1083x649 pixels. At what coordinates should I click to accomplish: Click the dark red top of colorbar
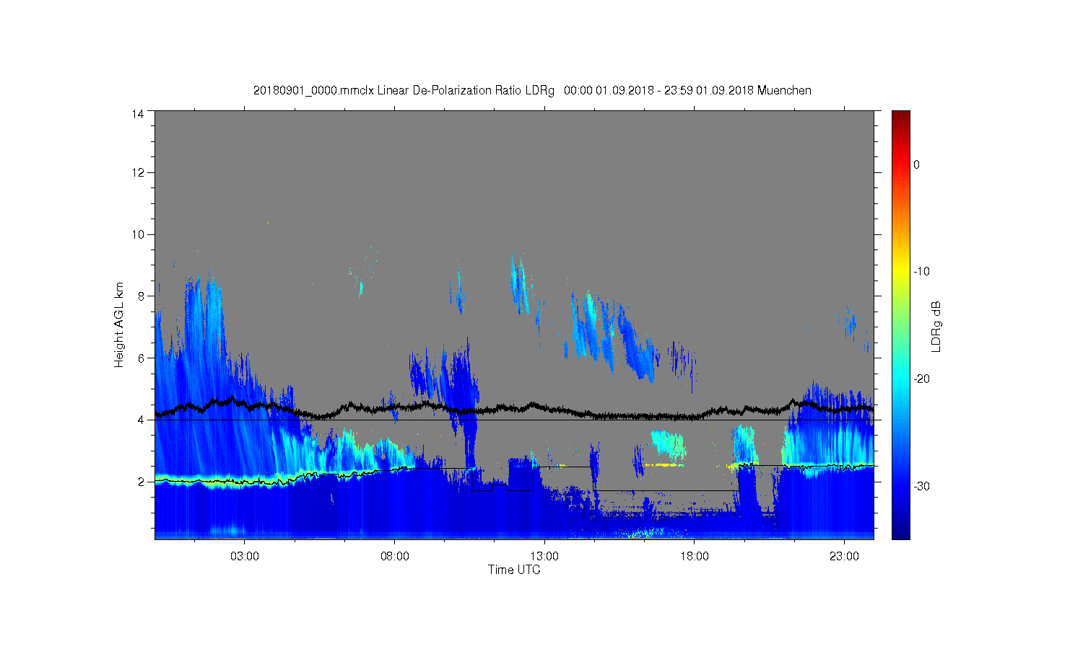pos(900,117)
